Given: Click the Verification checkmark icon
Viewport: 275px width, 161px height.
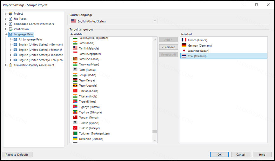Looking at the screenshot, I should [10, 29].
